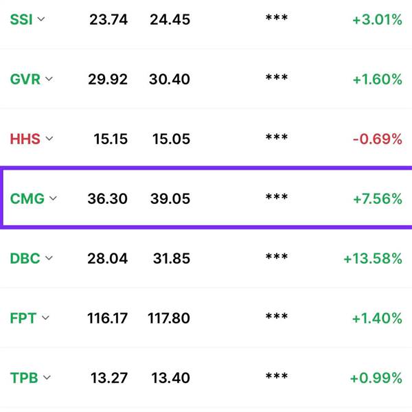Screen dimensions: 412x412
Task: Expand the HHS ticker chevron
Action: pyautogui.click(x=49, y=138)
